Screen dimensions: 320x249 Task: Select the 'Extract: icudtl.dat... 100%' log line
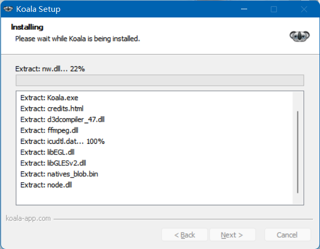coord(63,141)
